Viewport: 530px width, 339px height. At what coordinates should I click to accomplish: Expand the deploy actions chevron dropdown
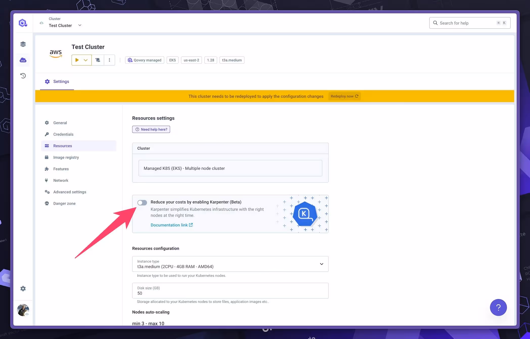point(86,60)
